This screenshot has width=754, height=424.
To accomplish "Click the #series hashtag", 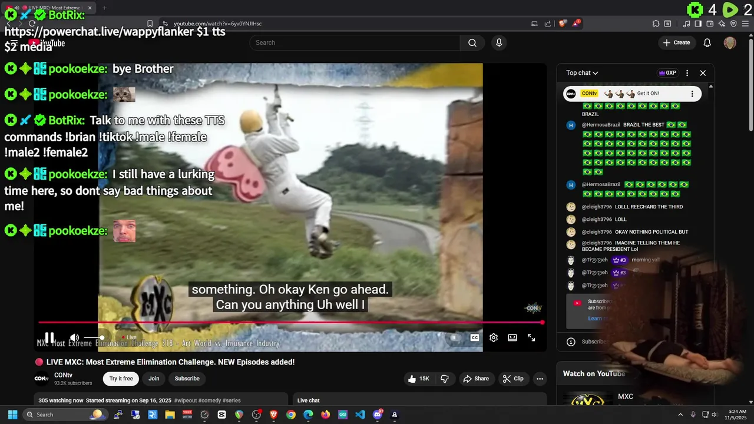I will click(x=231, y=400).
